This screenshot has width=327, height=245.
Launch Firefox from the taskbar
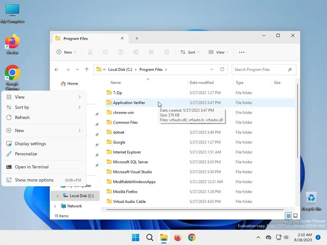[178, 237]
